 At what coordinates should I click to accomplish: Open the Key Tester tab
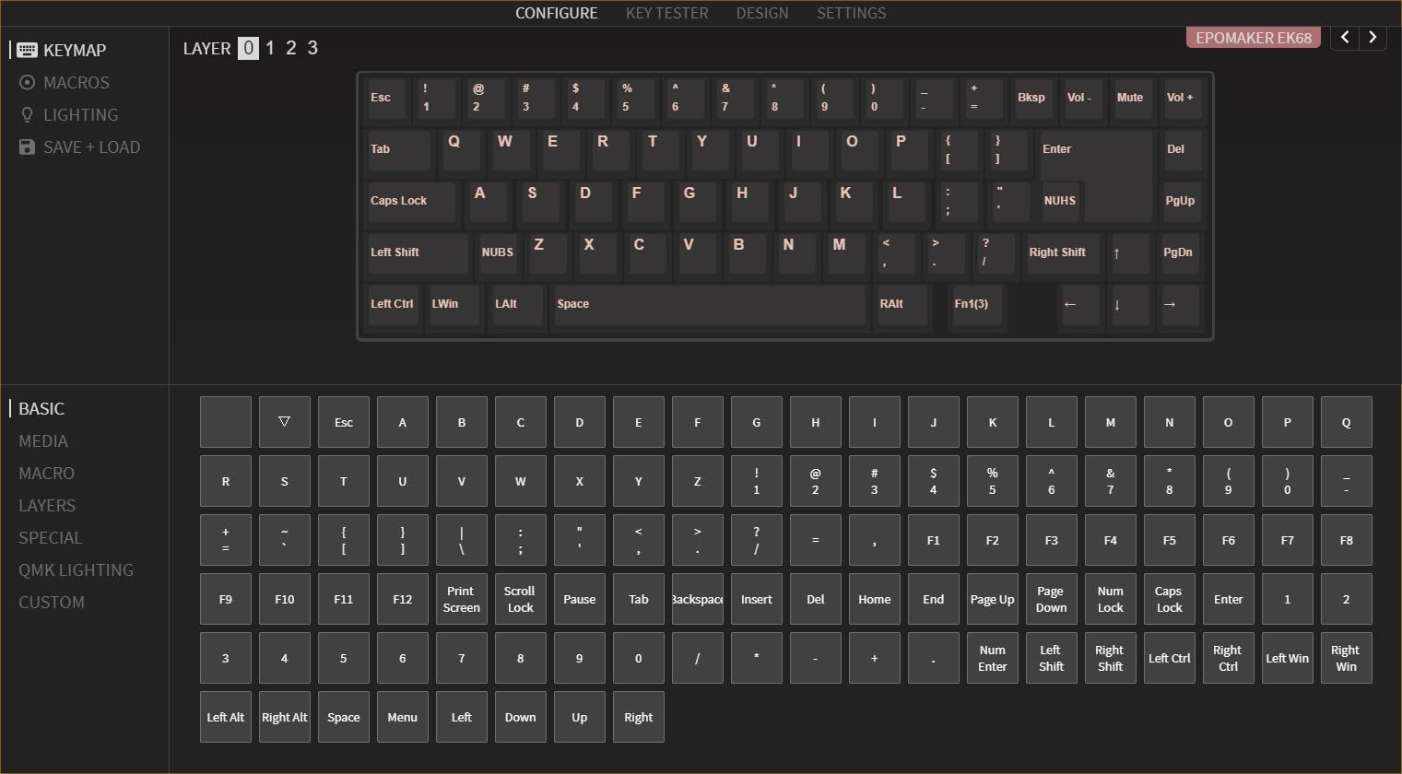point(666,13)
